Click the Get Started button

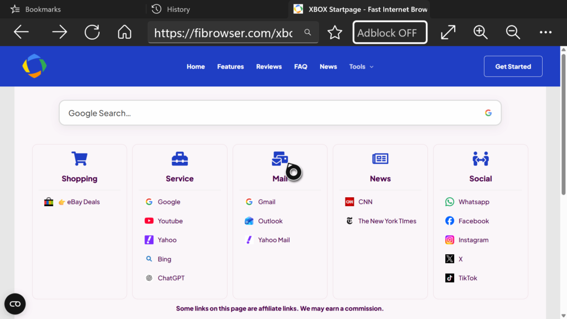[x=513, y=66]
